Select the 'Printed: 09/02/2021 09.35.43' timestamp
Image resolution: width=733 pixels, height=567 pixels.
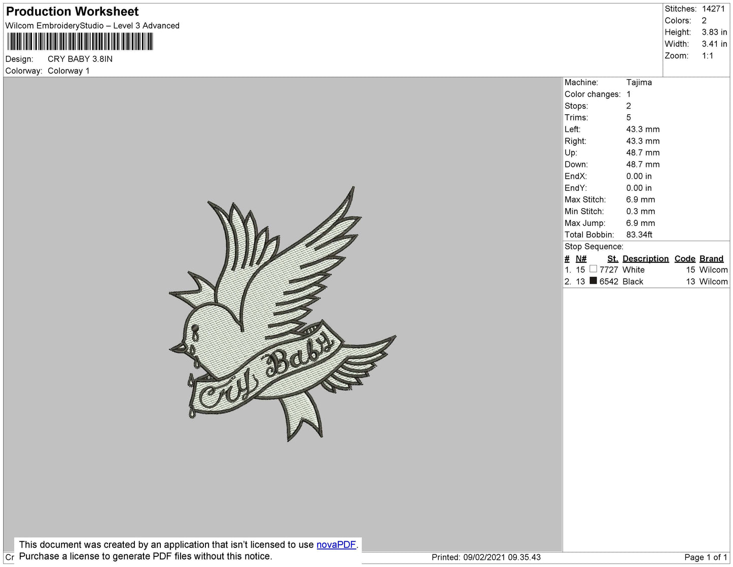(486, 557)
